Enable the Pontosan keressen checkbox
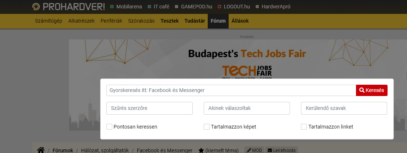 point(109,127)
